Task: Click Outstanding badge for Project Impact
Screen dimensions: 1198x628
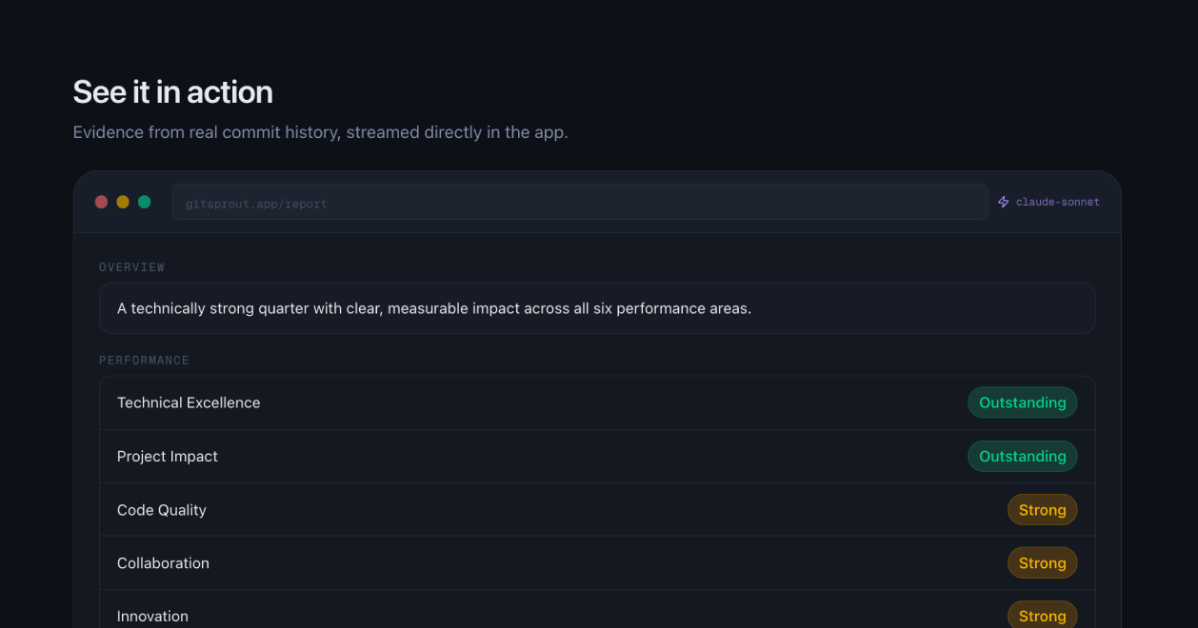Action: (x=1022, y=456)
